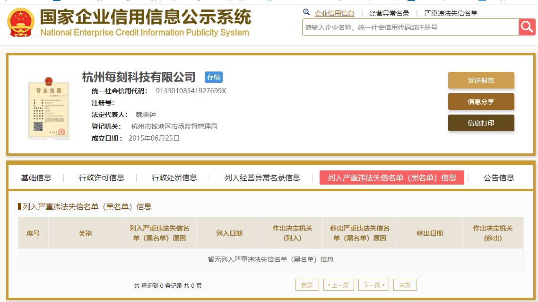This screenshot has height=302, width=538.
Task: Switch to the 列入经营异常名录信息 tab
Action: pos(262,178)
